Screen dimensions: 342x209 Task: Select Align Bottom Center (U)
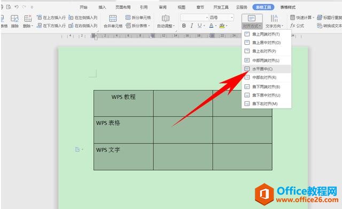point(267,95)
